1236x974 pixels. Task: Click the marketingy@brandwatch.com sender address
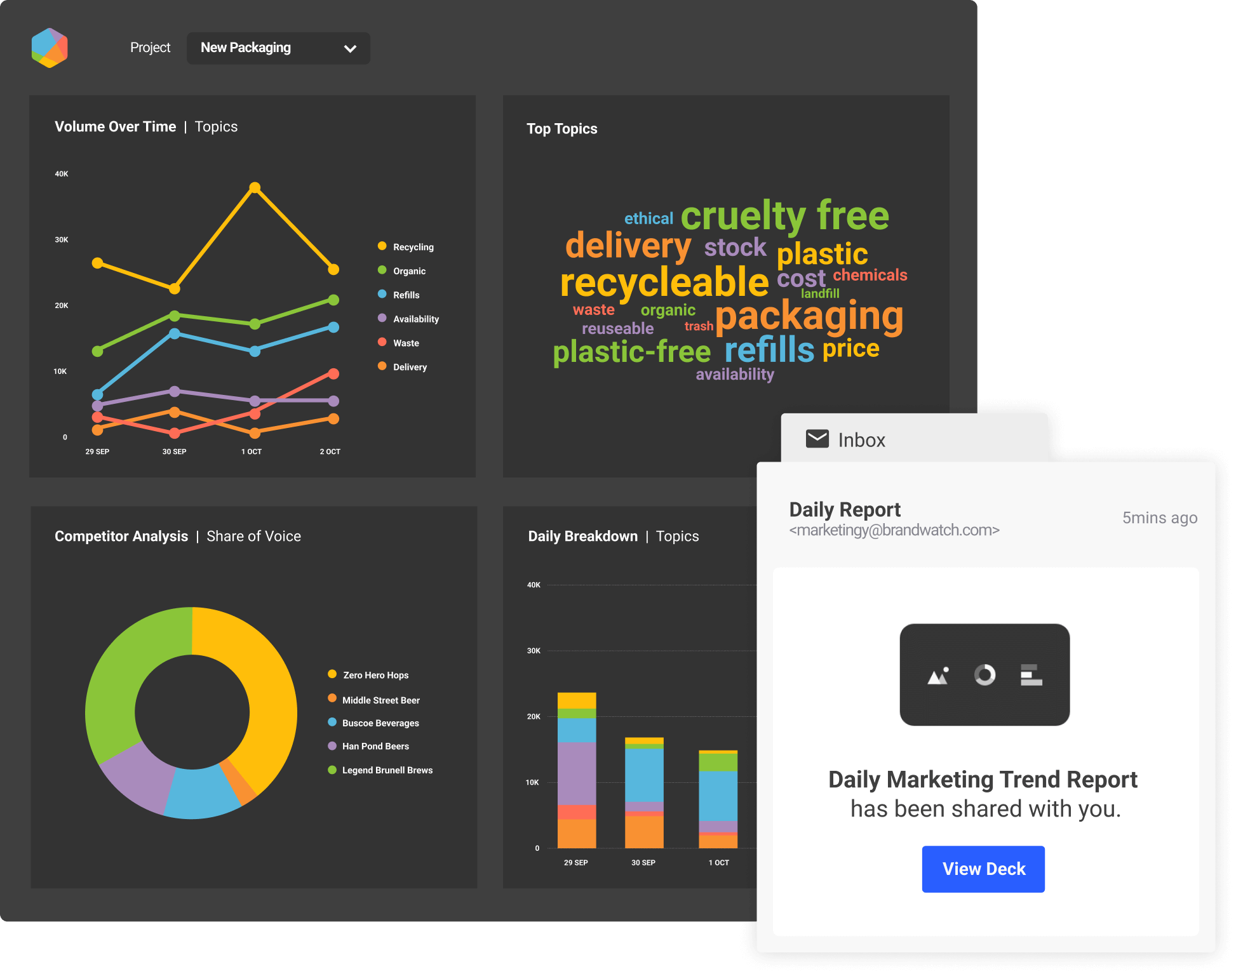(894, 530)
